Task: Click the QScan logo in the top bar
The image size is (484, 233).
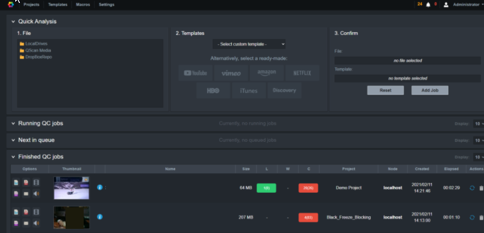Action: click(x=11, y=4)
